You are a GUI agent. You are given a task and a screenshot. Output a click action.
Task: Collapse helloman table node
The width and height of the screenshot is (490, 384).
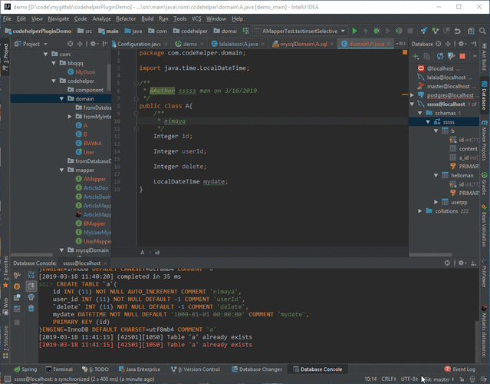coord(436,175)
